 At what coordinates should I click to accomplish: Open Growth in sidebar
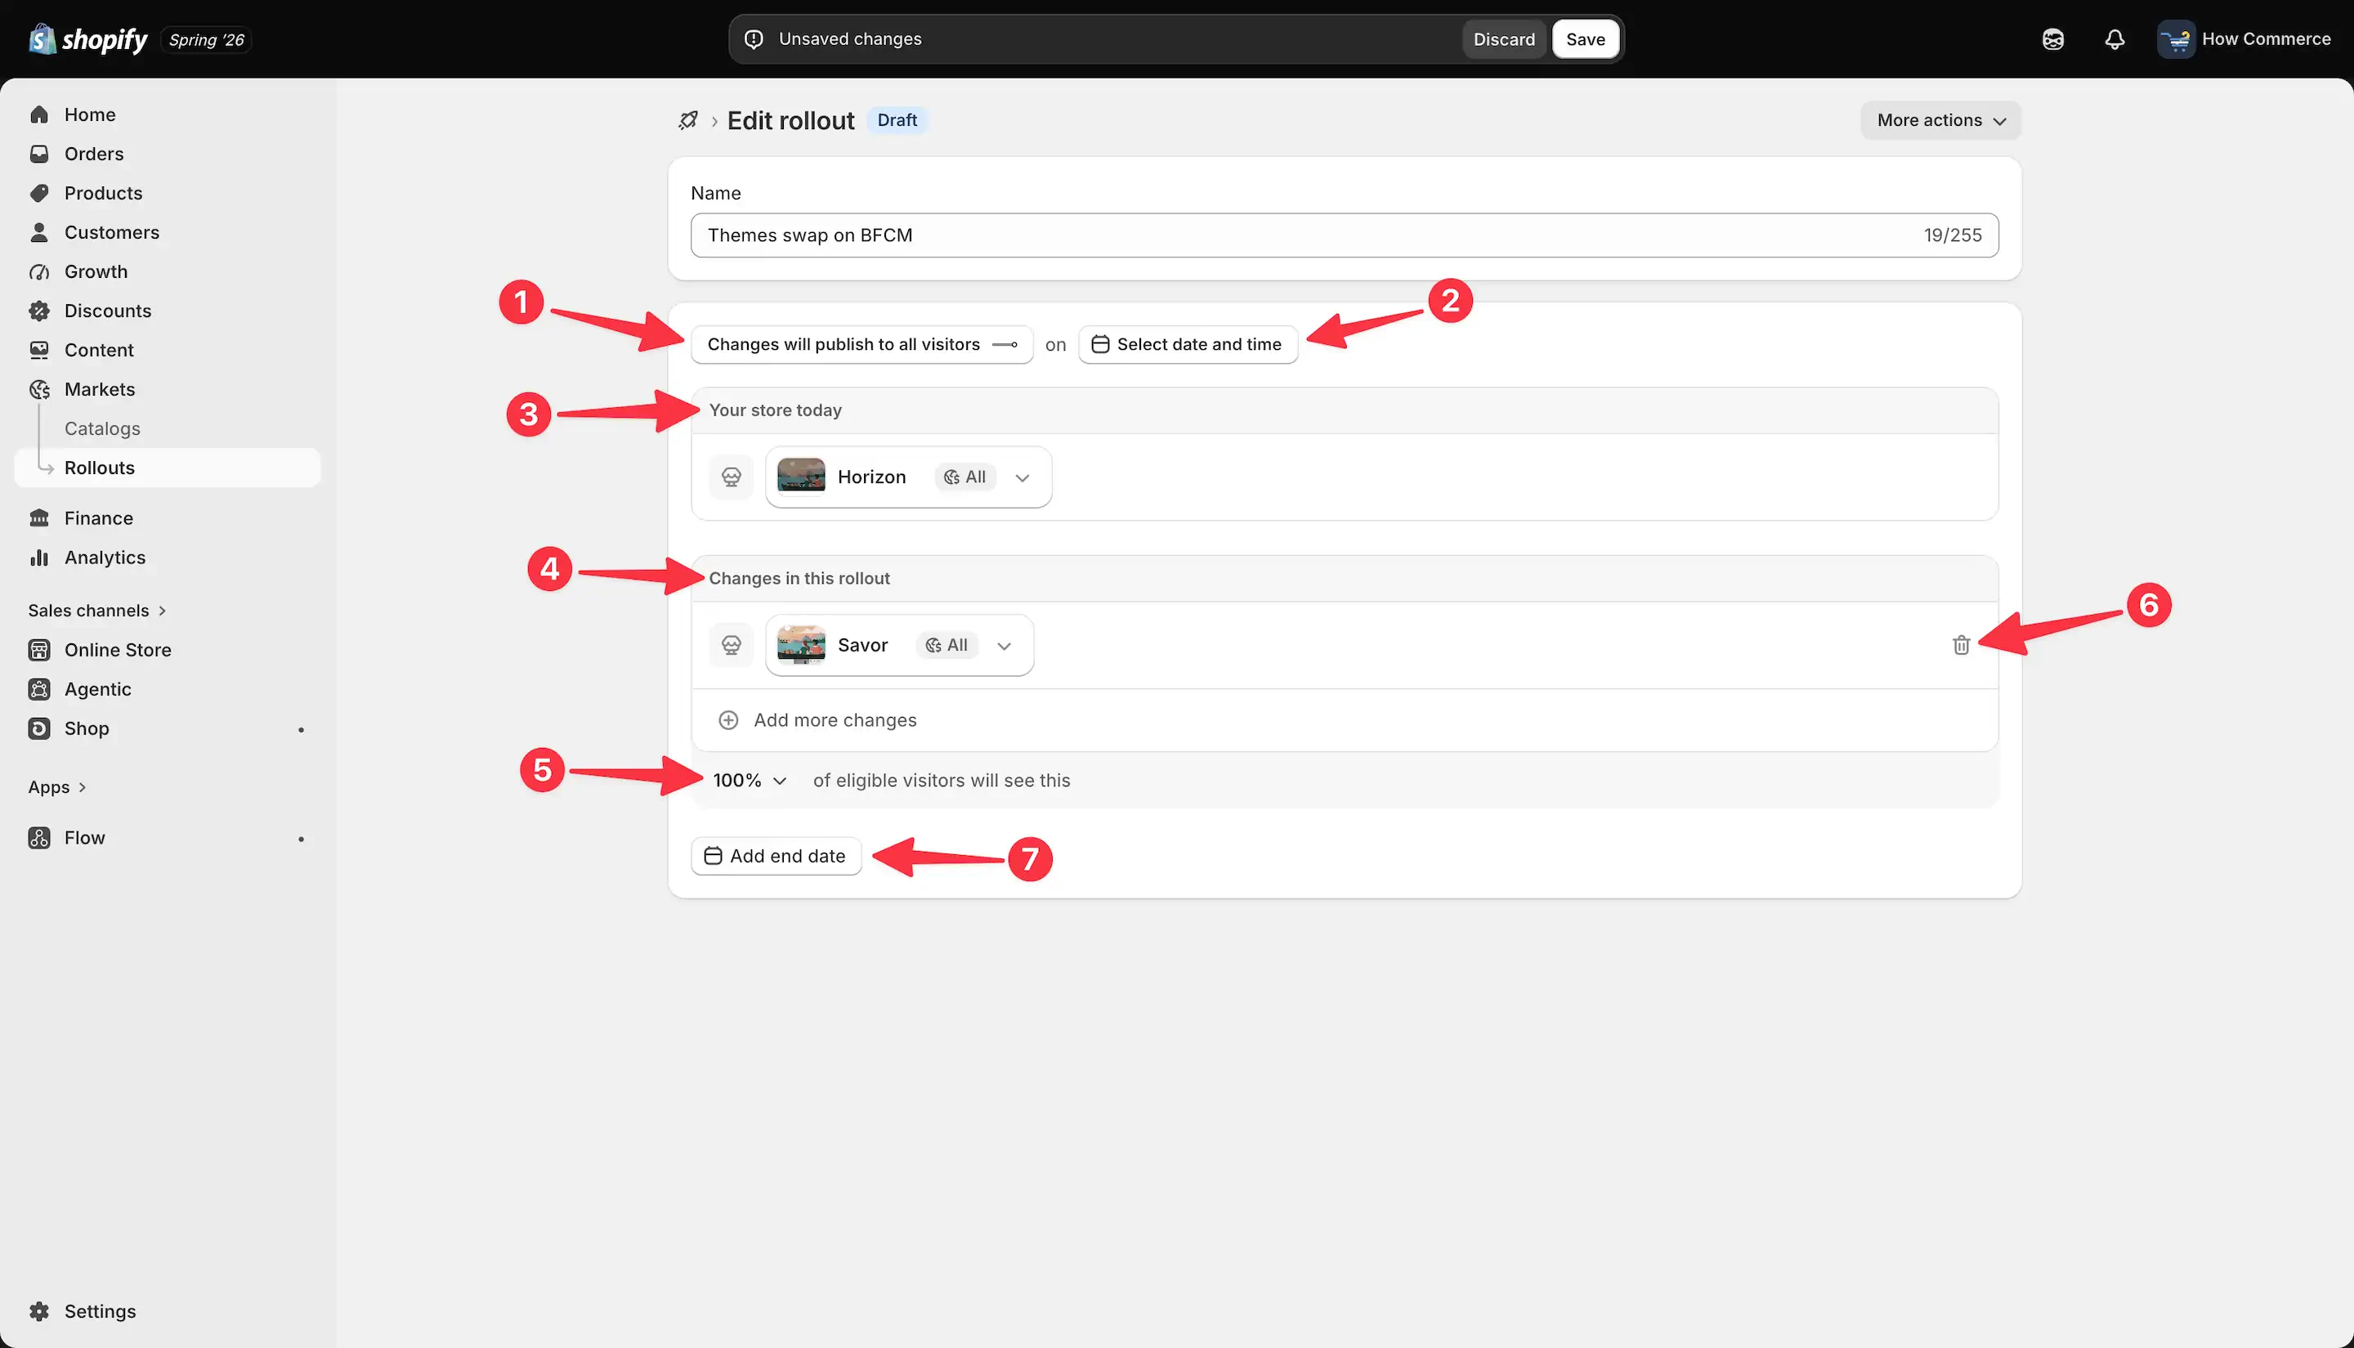(x=168, y=271)
